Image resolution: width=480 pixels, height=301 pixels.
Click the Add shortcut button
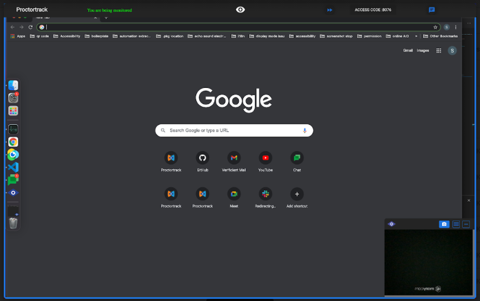tap(297, 198)
